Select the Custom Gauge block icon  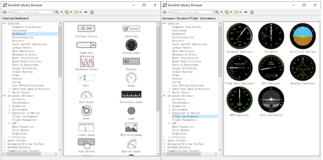pos(131,45)
